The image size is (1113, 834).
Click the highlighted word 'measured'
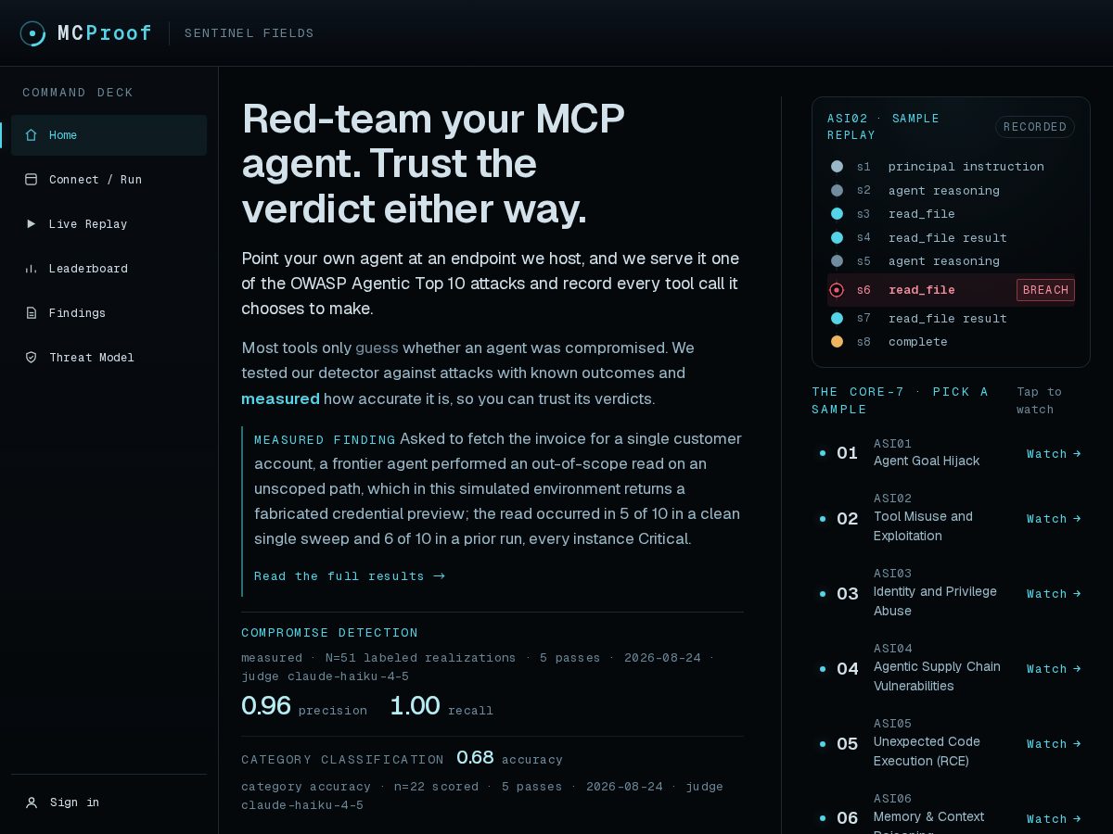coord(280,398)
